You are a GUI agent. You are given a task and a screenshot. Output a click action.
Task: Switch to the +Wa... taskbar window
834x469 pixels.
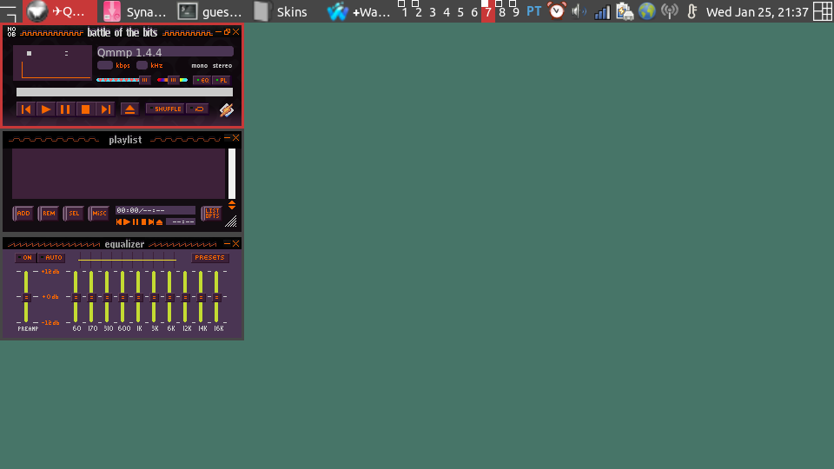[359, 11]
